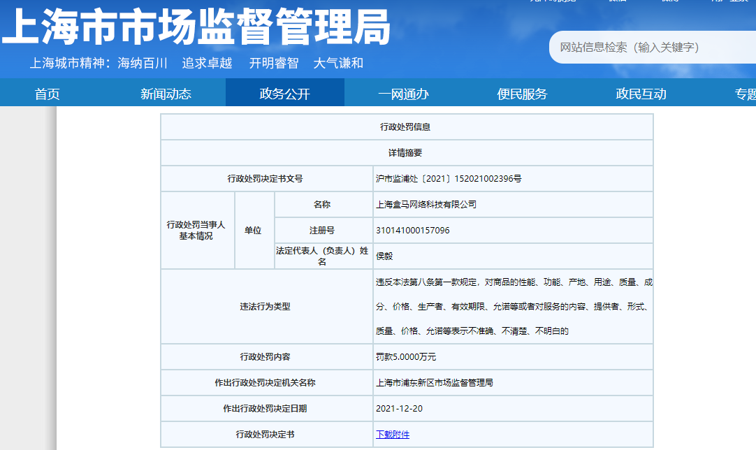The image size is (756, 450).
Task: Select authority name 上海市浦东新区市场监督管理局
Action: (435, 382)
